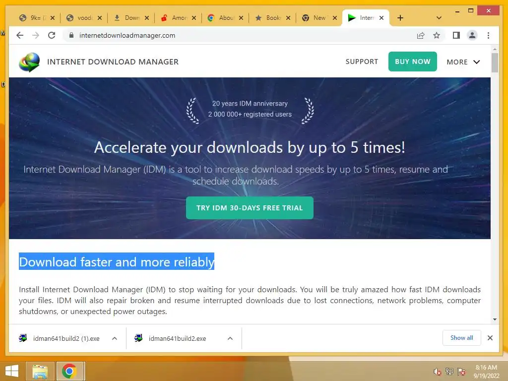Viewport: 508px width, 381px height.
Task: Click the "20 years IDM anniversary" text
Action: tap(250, 103)
